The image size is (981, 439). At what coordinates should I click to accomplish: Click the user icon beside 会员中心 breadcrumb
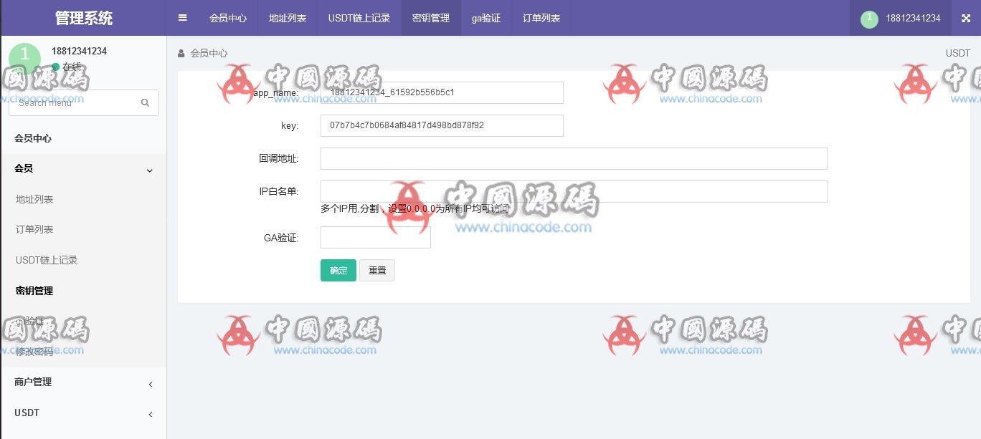tap(181, 53)
